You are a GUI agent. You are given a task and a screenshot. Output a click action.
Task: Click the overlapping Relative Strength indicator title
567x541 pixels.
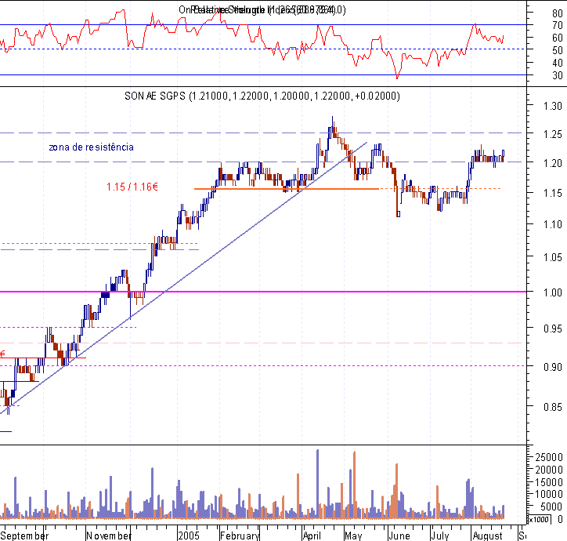[x=262, y=9]
